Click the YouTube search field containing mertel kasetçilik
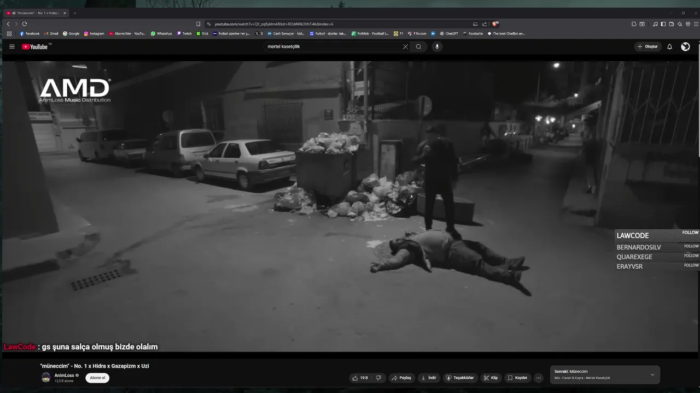 334,46
